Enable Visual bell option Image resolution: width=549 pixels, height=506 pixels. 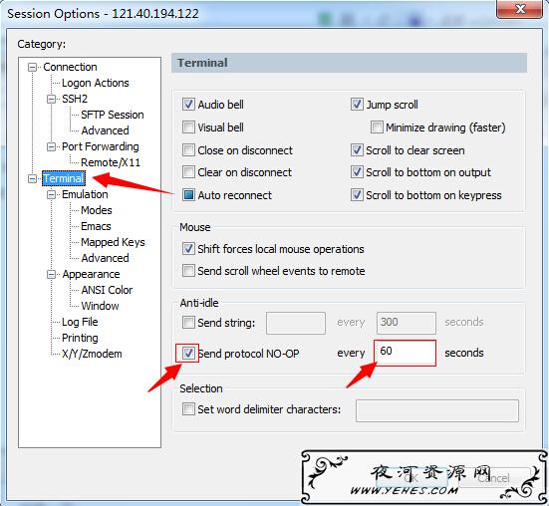[188, 127]
